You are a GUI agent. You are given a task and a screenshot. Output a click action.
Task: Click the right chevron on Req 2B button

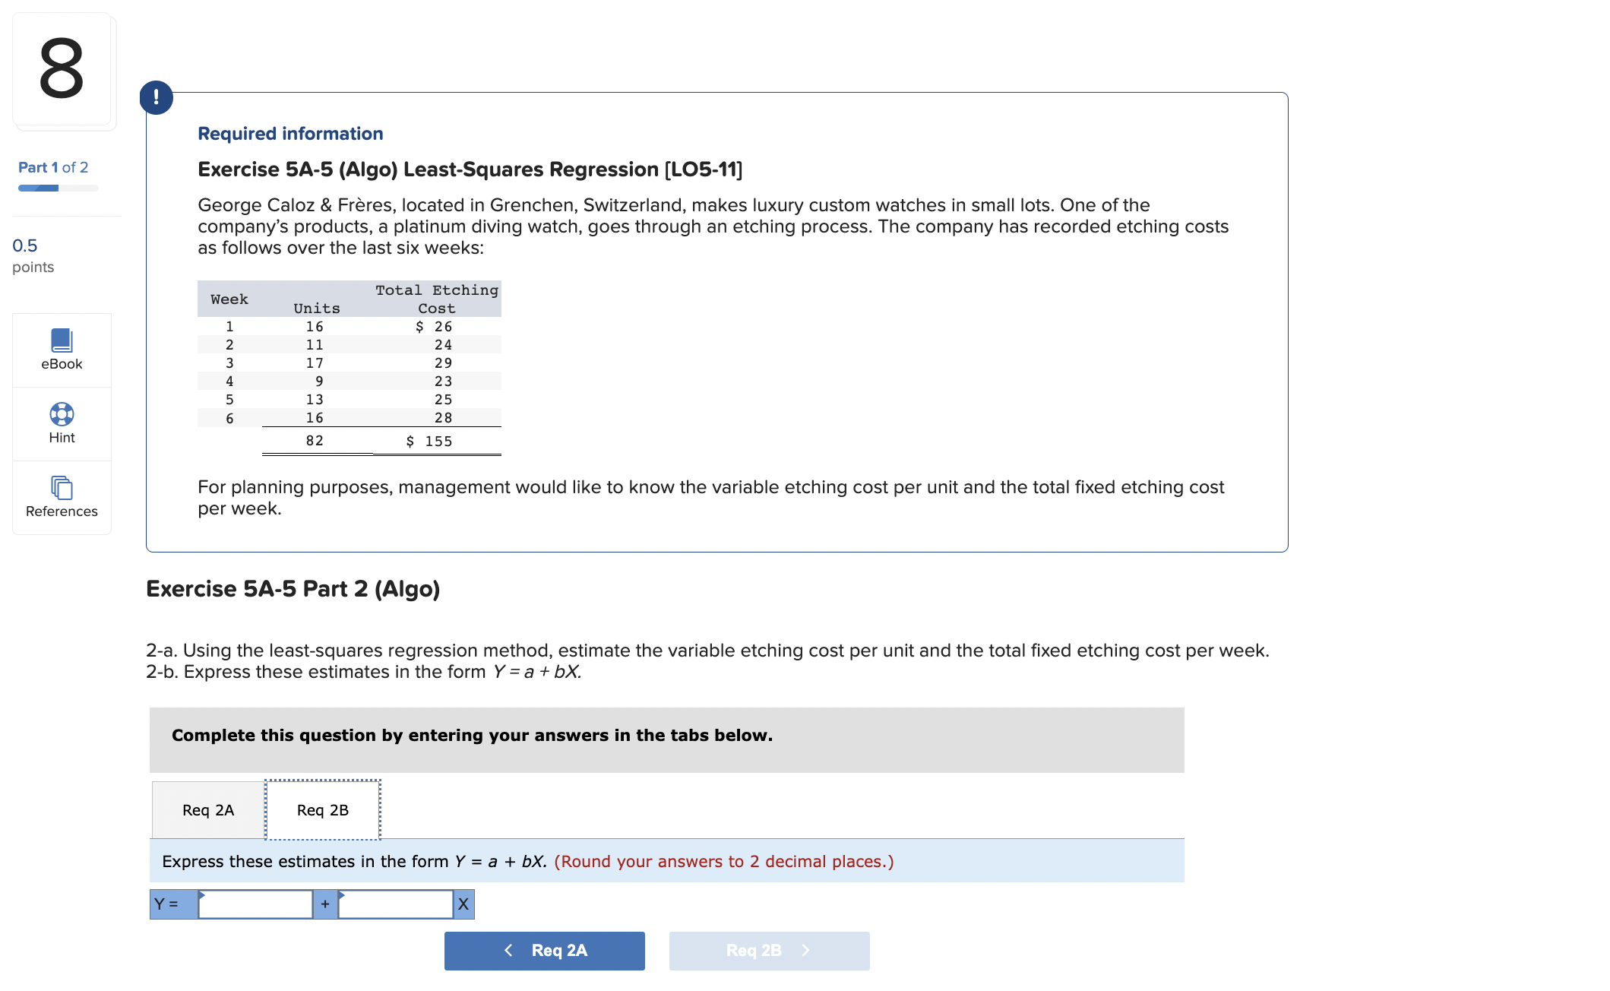click(x=805, y=950)
